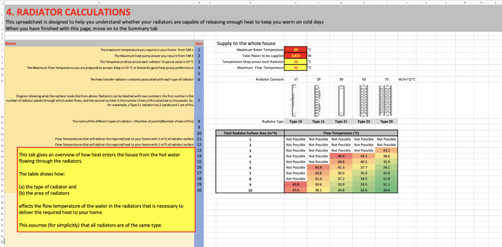Screen dimensions: 502x247
Task: Select the 'Type 22' cell
Action: pyautogui.click(x=364, y=121)
